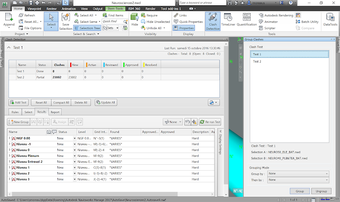The image size is (340, 202).
Task: Toggle the Quick Properties option
Action: click(188, 22)
